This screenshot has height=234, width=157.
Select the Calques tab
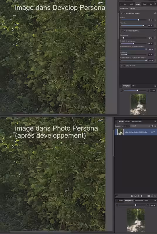(x=121, y=121)
